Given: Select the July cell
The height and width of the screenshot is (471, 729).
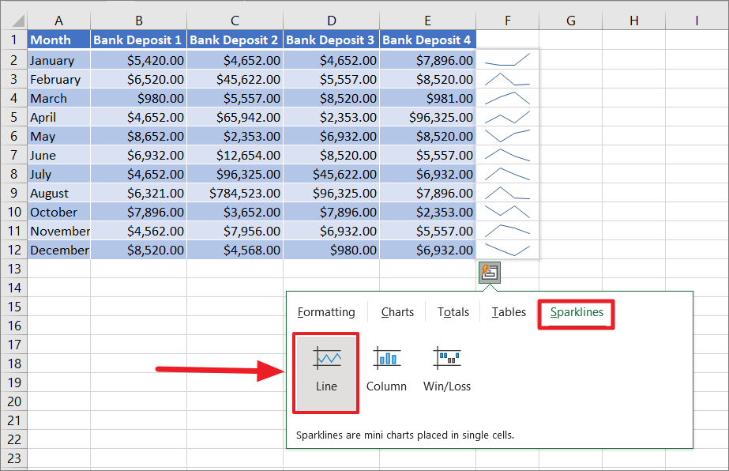Looking at the screenshot, I should [x=58, y=174].
